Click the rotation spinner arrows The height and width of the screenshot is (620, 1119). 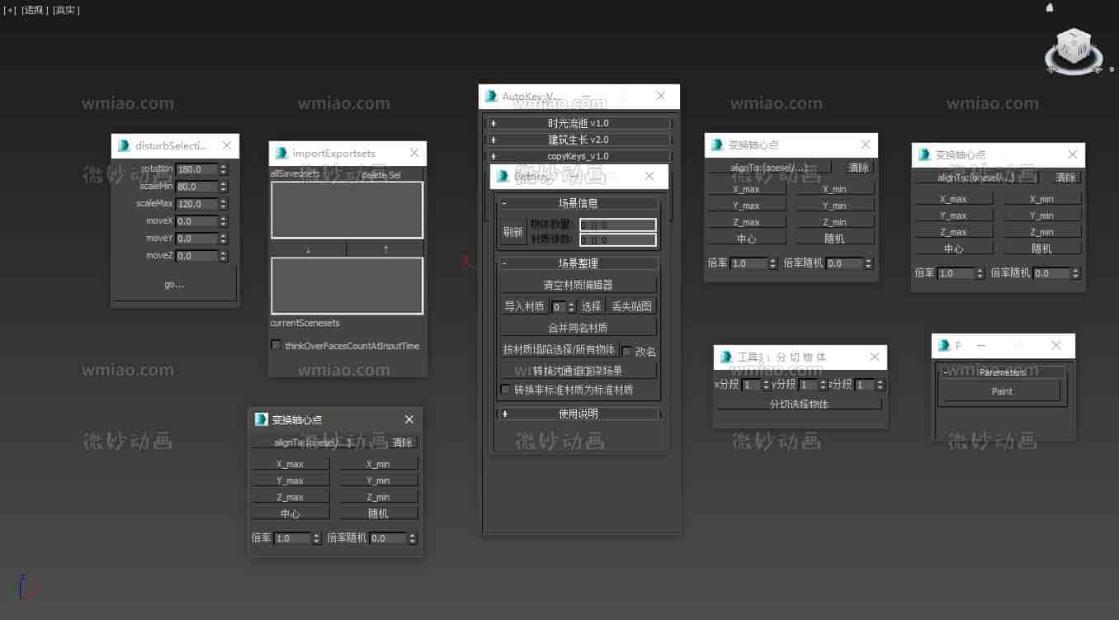point(223,169)
